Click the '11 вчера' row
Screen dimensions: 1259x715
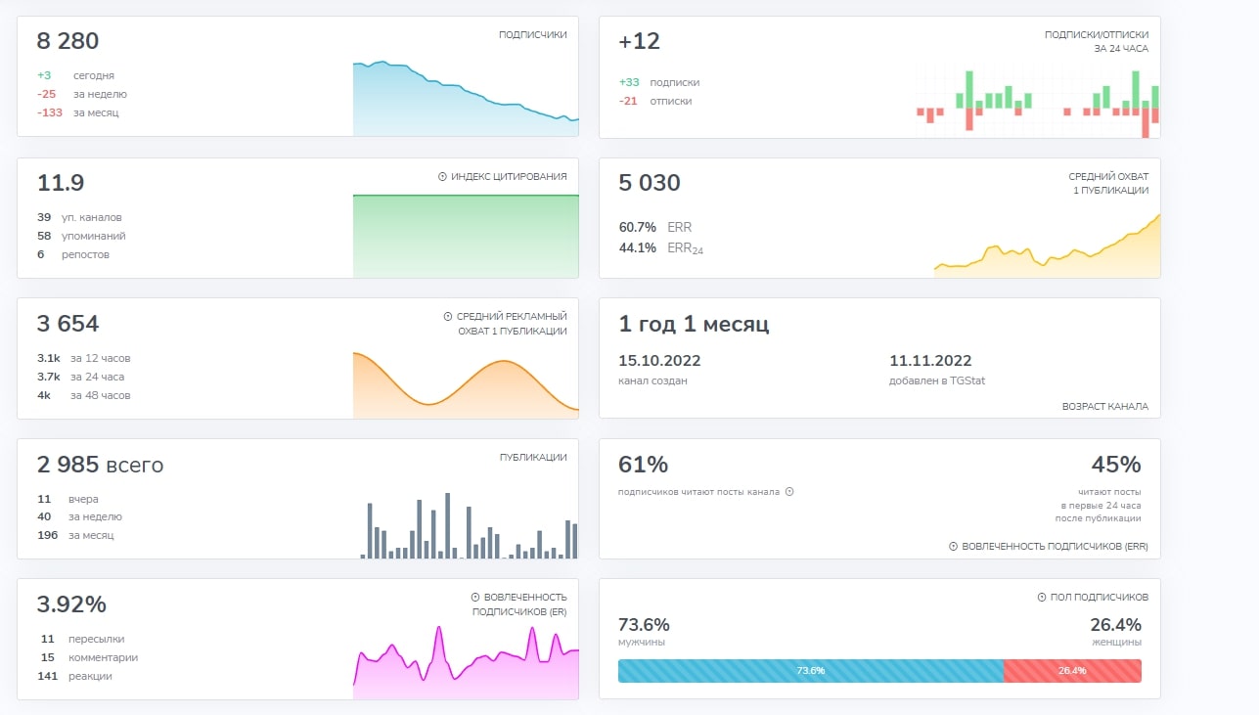coord(67,499)
